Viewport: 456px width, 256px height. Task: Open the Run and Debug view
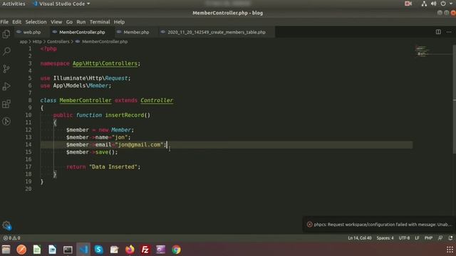[x=6, y=86]
